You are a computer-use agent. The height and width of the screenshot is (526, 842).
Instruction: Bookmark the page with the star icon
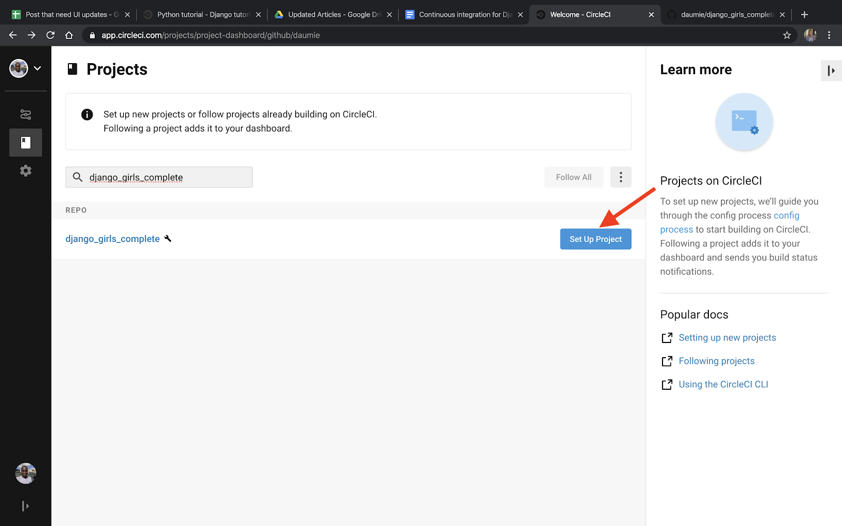pyautogui.click(x=787, y=35)
